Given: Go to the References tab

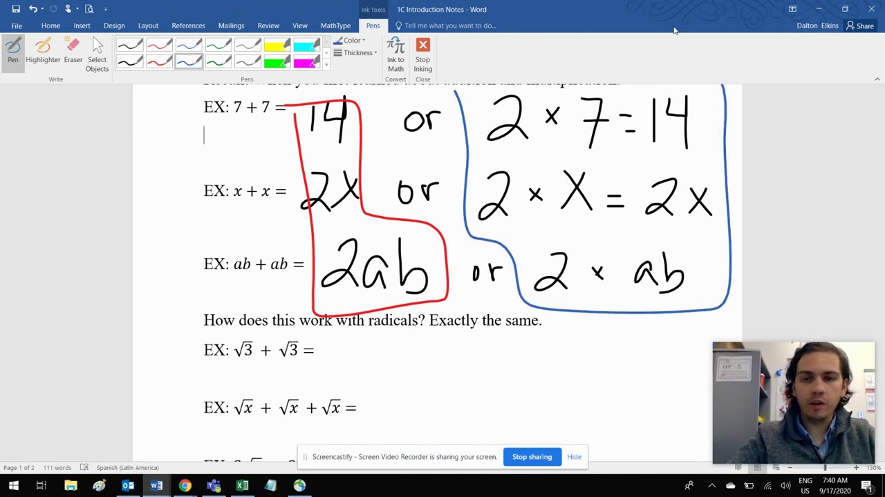Looking at the screenshot, I should tap(188, 26).
